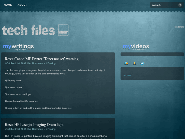Screen dimensions: 185x139
Task: Click the text '3) remove toner cartridge'
Action: click(18, 94)
